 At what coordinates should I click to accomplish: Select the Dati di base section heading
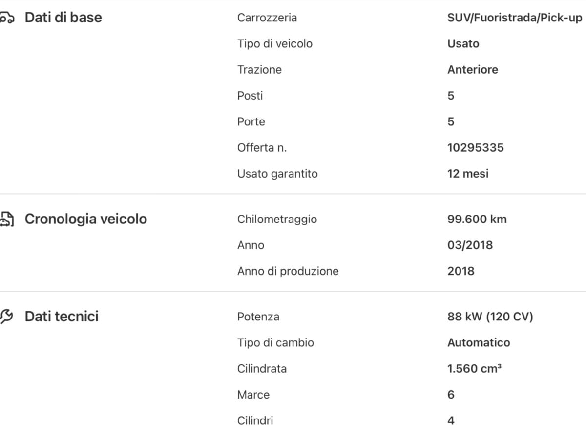click(63, 18)
